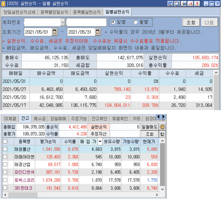
Task: Click the 다음 button
Action: click(x=209, y=22)
